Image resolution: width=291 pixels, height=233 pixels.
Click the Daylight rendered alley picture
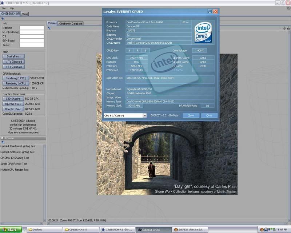(x=167, y=158)
